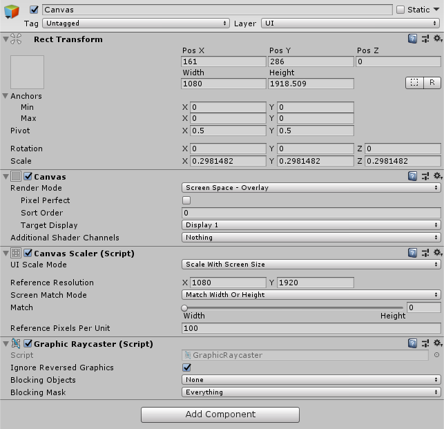
Task: Open the Tag dropdown showing Untagged
Action: [136, 23]
